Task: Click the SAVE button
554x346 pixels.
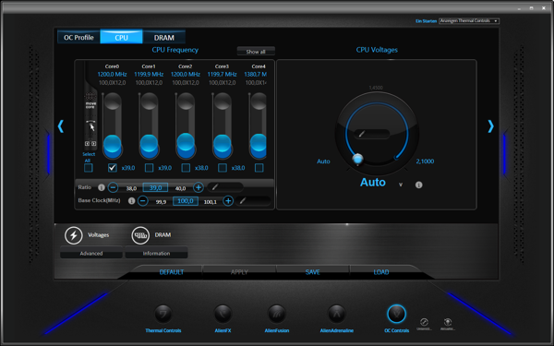Action: pos(313,272)
